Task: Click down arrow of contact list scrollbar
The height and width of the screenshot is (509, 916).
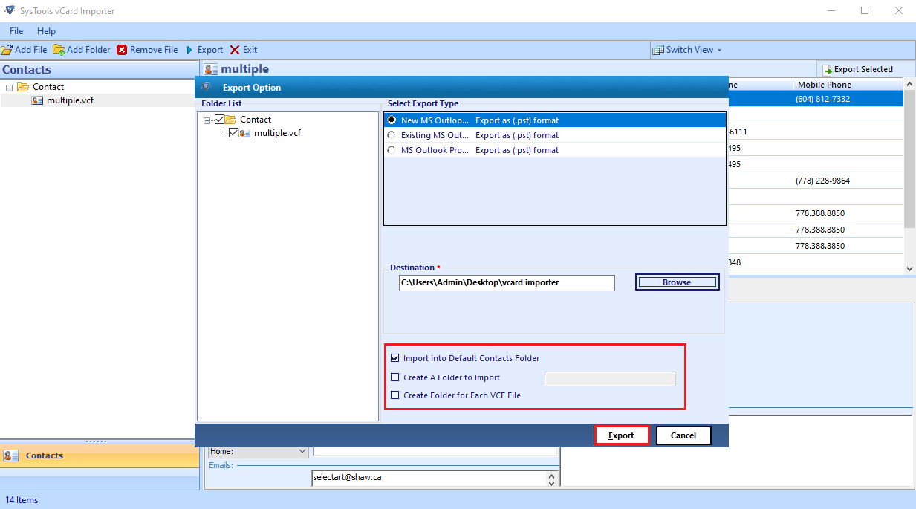Action: point(910,268)
